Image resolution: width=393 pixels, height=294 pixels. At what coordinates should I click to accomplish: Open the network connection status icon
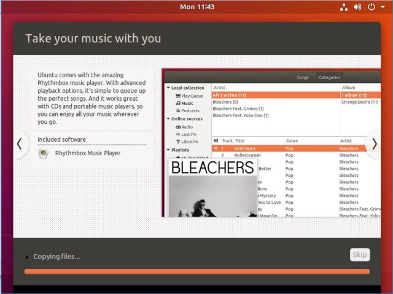coord(343,7)
